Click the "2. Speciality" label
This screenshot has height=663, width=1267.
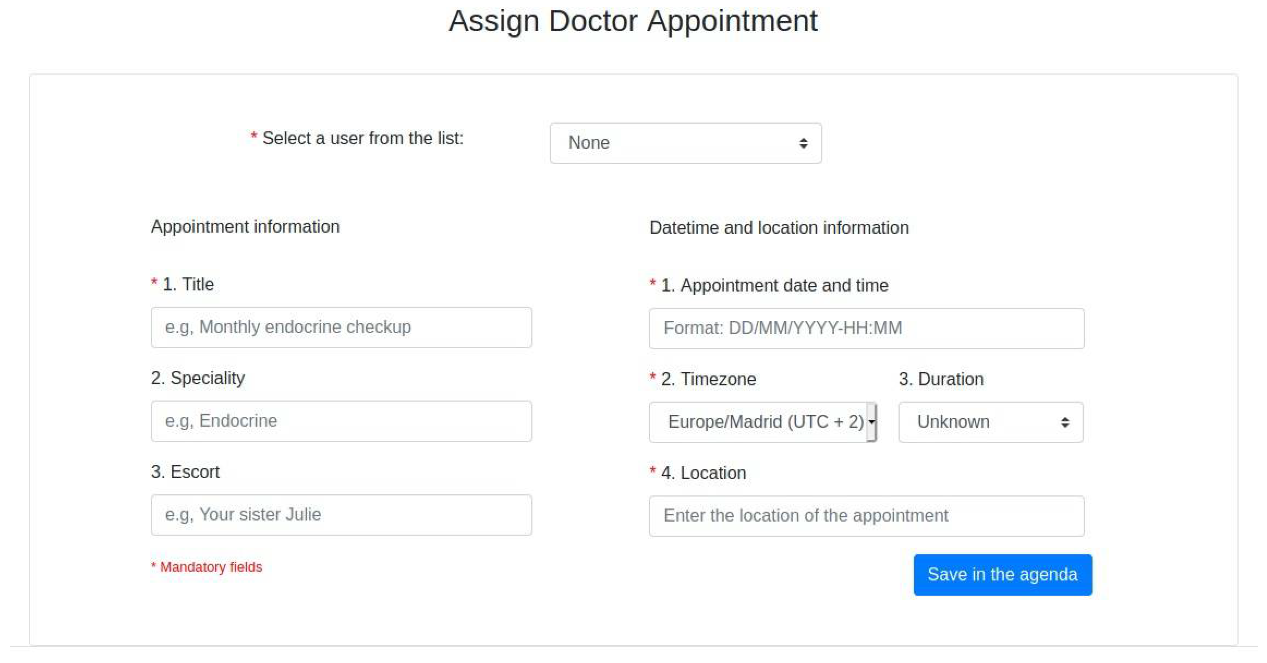(198, 378)
